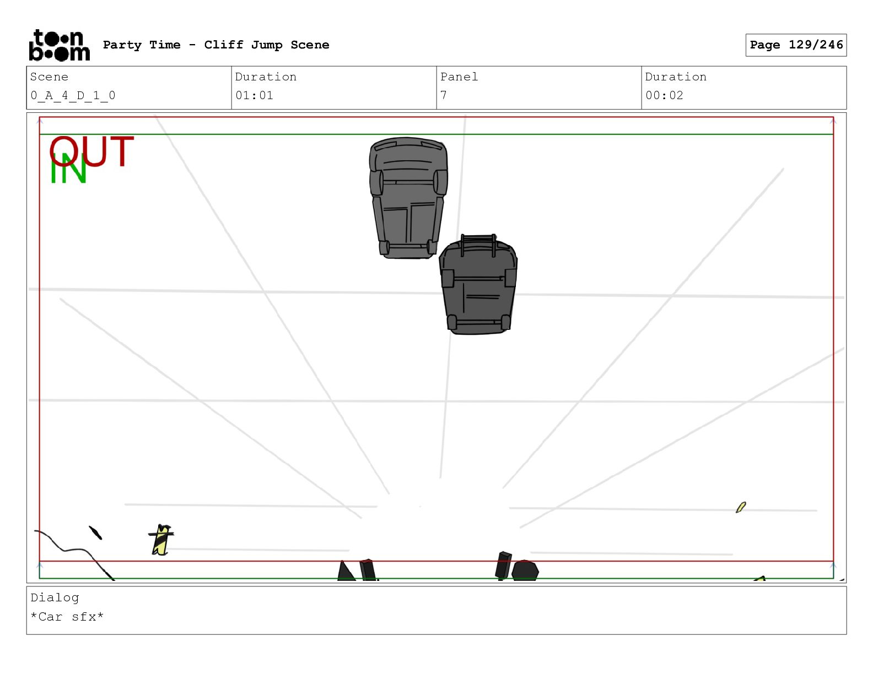Click the lower darker gray car drawing
The width and height of the screenshot is (873, 674).
coord(478,284)
